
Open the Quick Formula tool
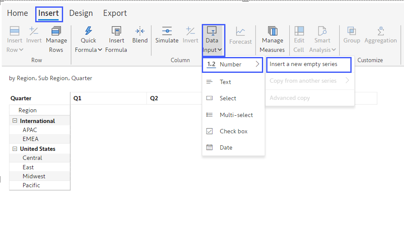(x=88, y=31)
